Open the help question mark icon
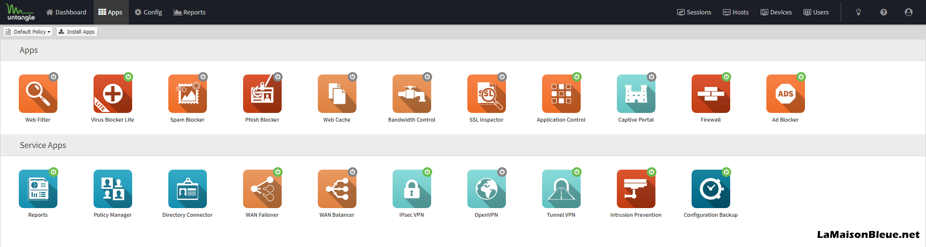Viewport: 926px width, 247px height. (x=884, y=12)
